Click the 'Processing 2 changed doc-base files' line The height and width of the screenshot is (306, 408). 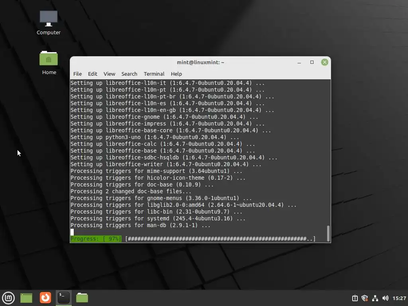coord(131,191)
